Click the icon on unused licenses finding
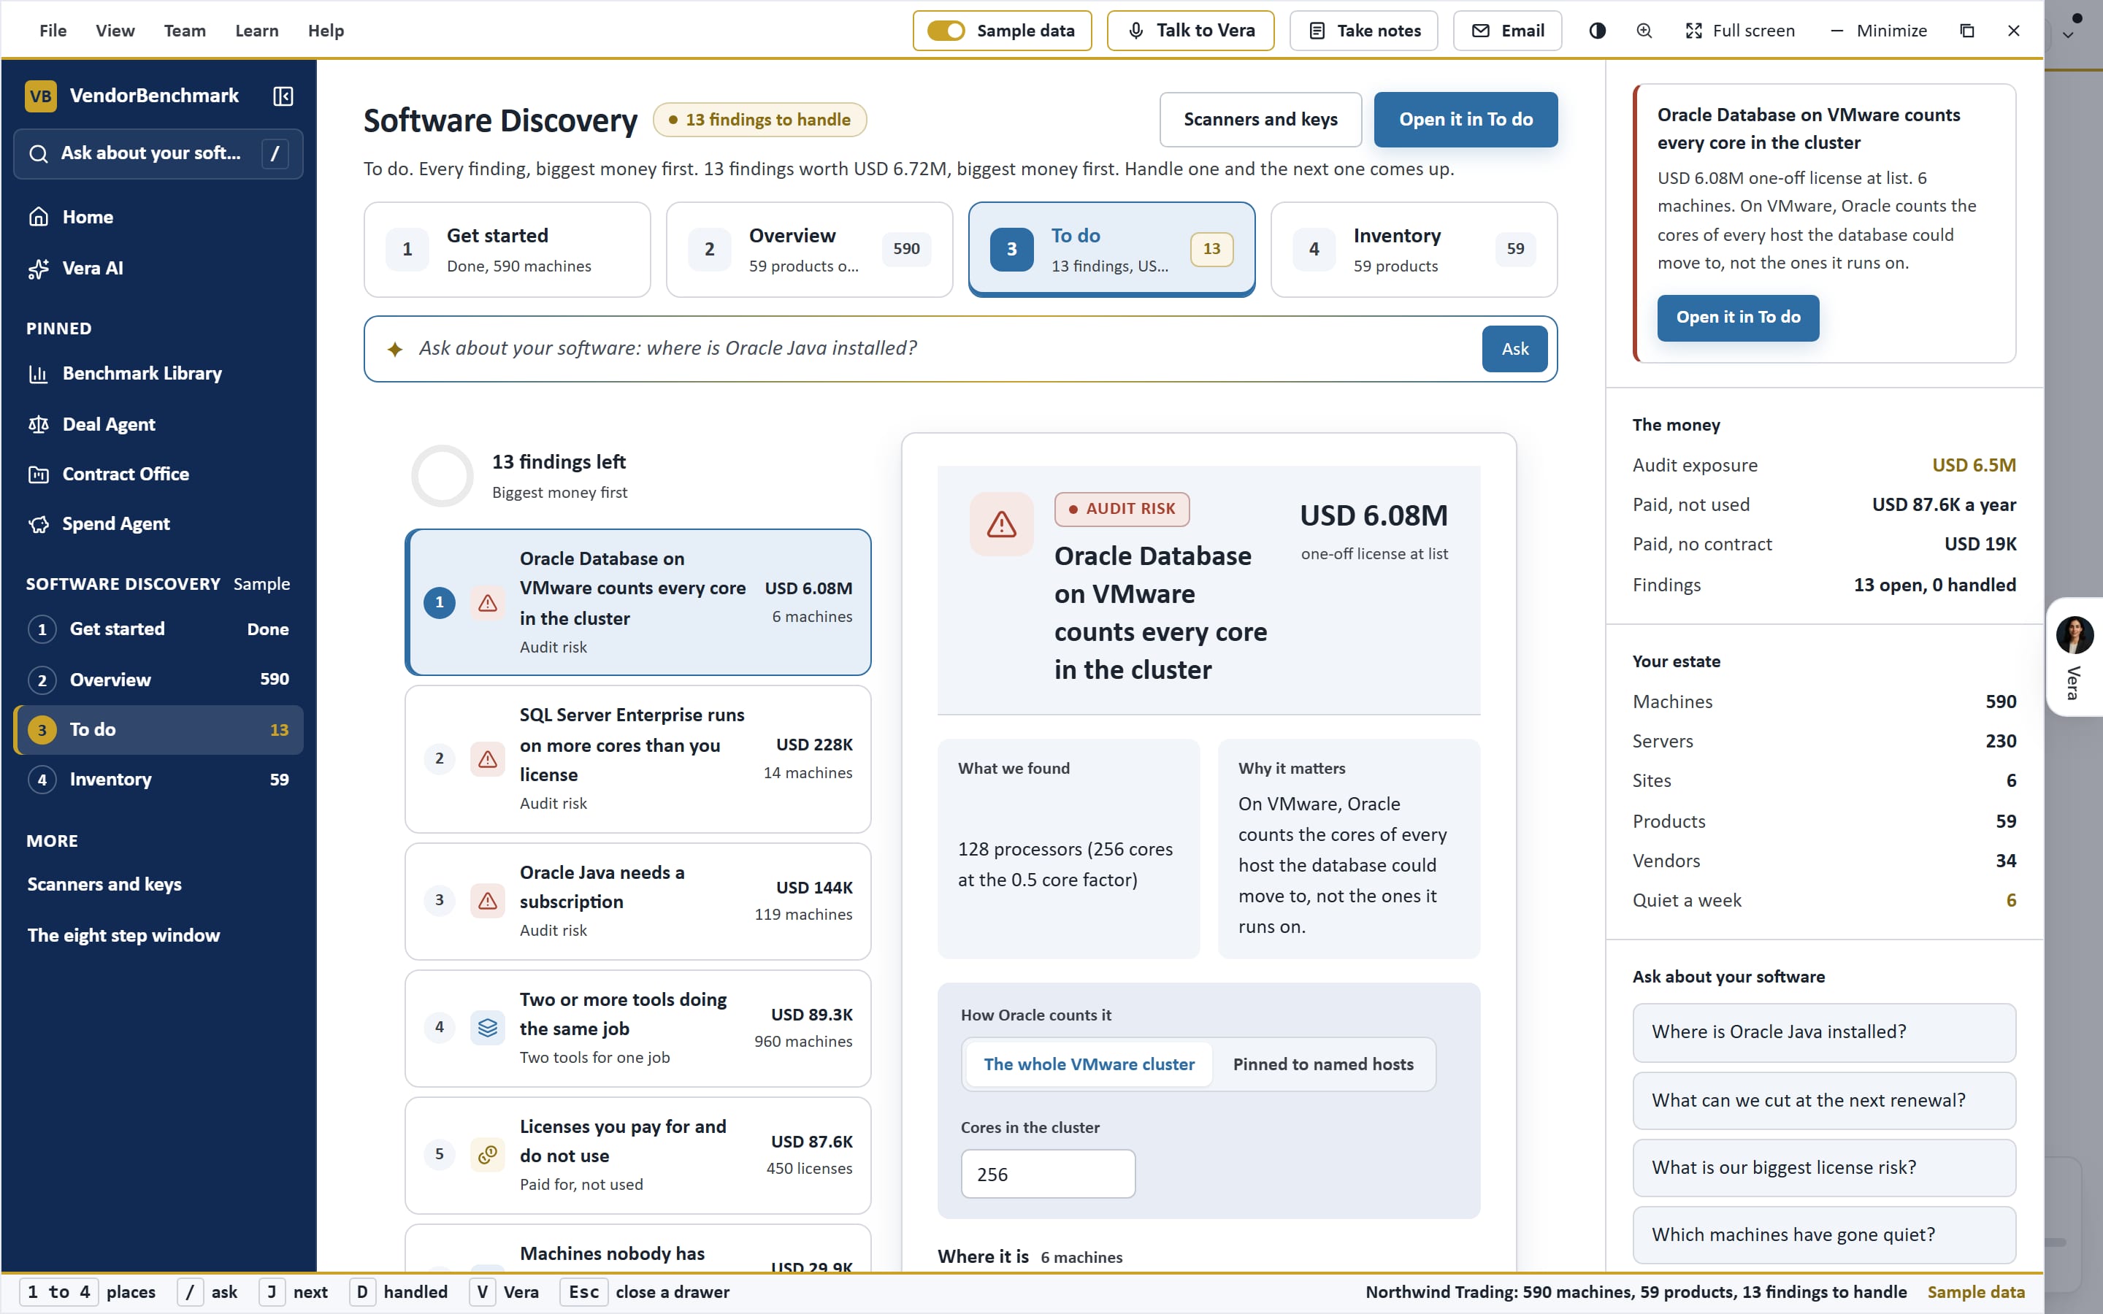Screen dimensions: 2103x1314 (x=488, y=1155)
